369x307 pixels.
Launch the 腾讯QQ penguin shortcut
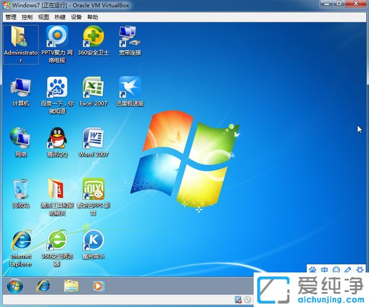click(x=57, y=142)
